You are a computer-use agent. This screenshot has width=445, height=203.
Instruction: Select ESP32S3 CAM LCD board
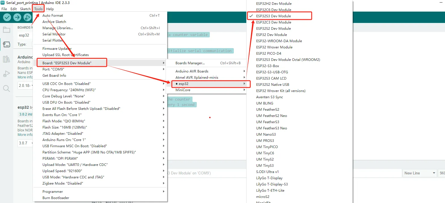tap(300, 78)
